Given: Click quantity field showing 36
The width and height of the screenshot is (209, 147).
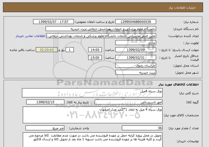Looking at the screenshot, I should [x=142, y=128].
